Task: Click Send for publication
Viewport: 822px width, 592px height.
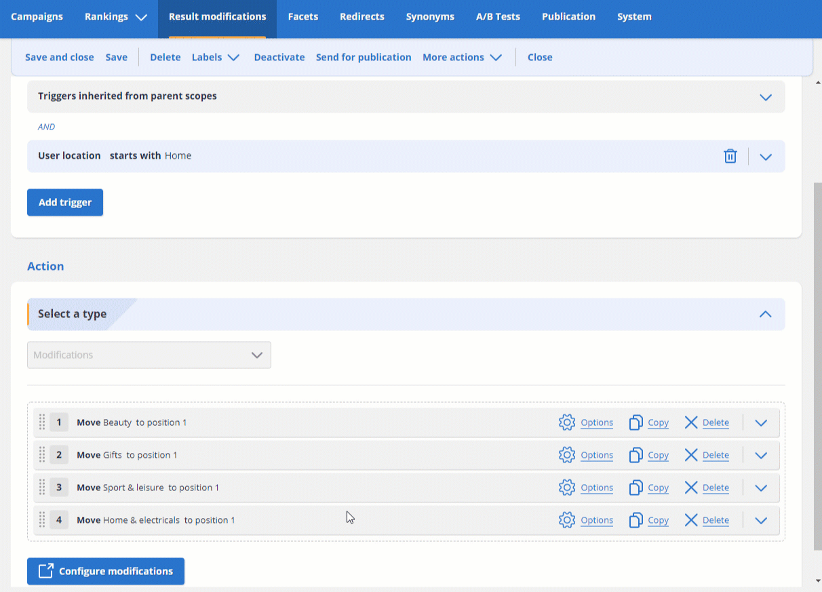Action: 364,57
